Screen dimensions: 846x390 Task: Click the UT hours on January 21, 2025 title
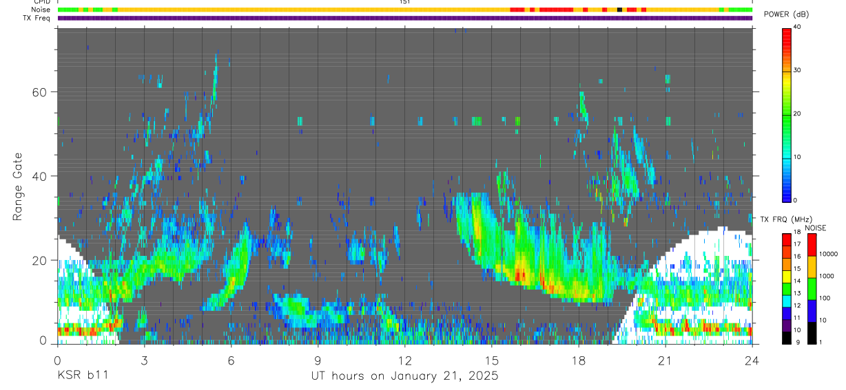point(404,376)
